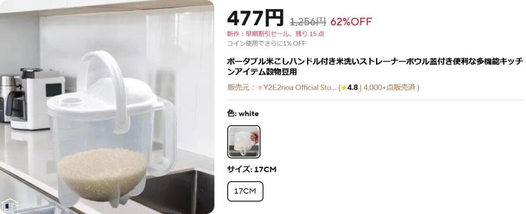Click the コイン使用でさらに1% OFF text
This screenshot has width=526, height=214.
(x=266, y=44)
